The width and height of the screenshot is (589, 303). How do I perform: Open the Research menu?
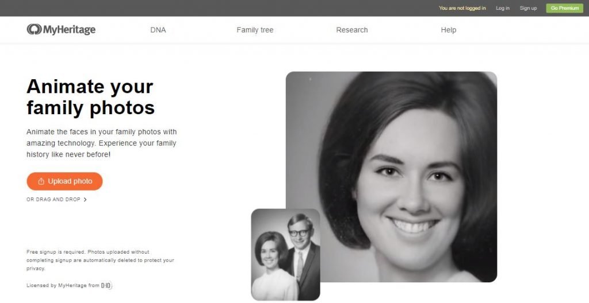(x=352, y=30)
